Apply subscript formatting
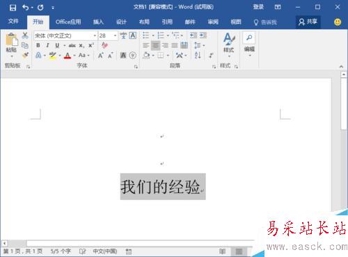Screen dimensions: 348x257 tap(81, 46)
